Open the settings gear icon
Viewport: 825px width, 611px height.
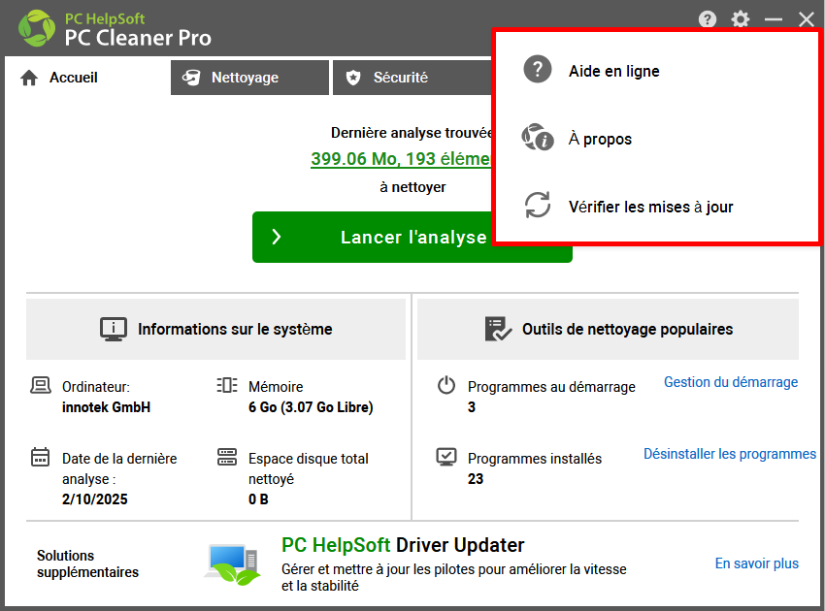coord(741,19)
